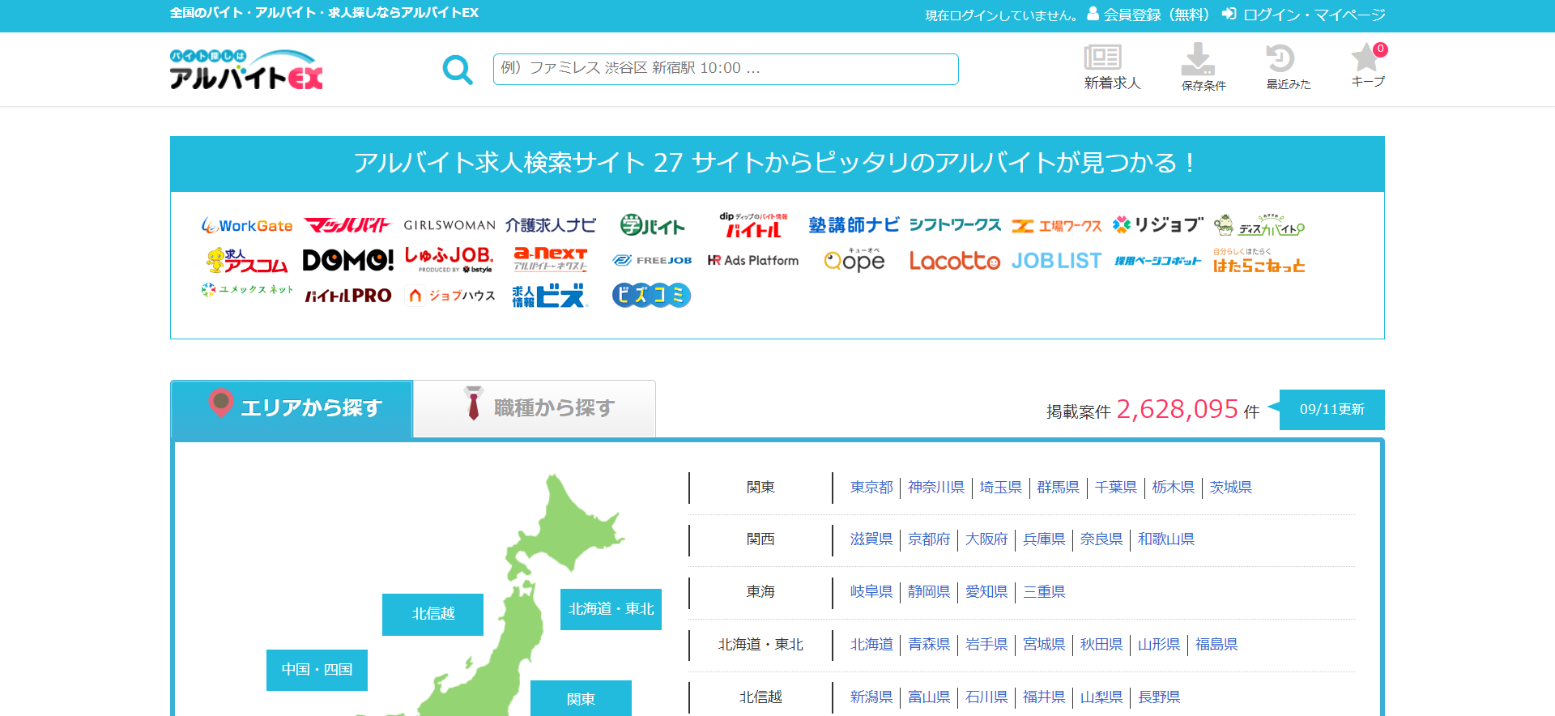The image size is (1555, 716).
Task: Open 三重県 prefecture link
Action: [1044, 591]
